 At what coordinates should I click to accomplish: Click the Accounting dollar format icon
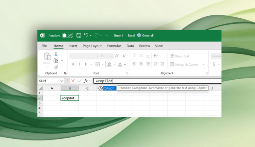tap(214, 64)
